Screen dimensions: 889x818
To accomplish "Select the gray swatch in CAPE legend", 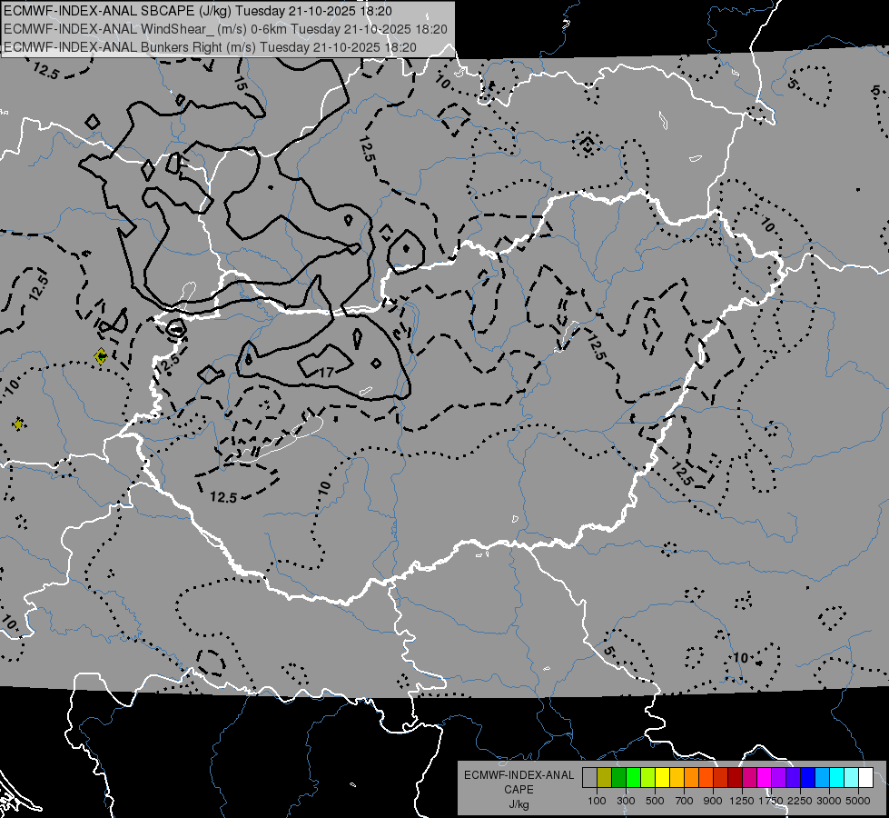I will (589, 777).
